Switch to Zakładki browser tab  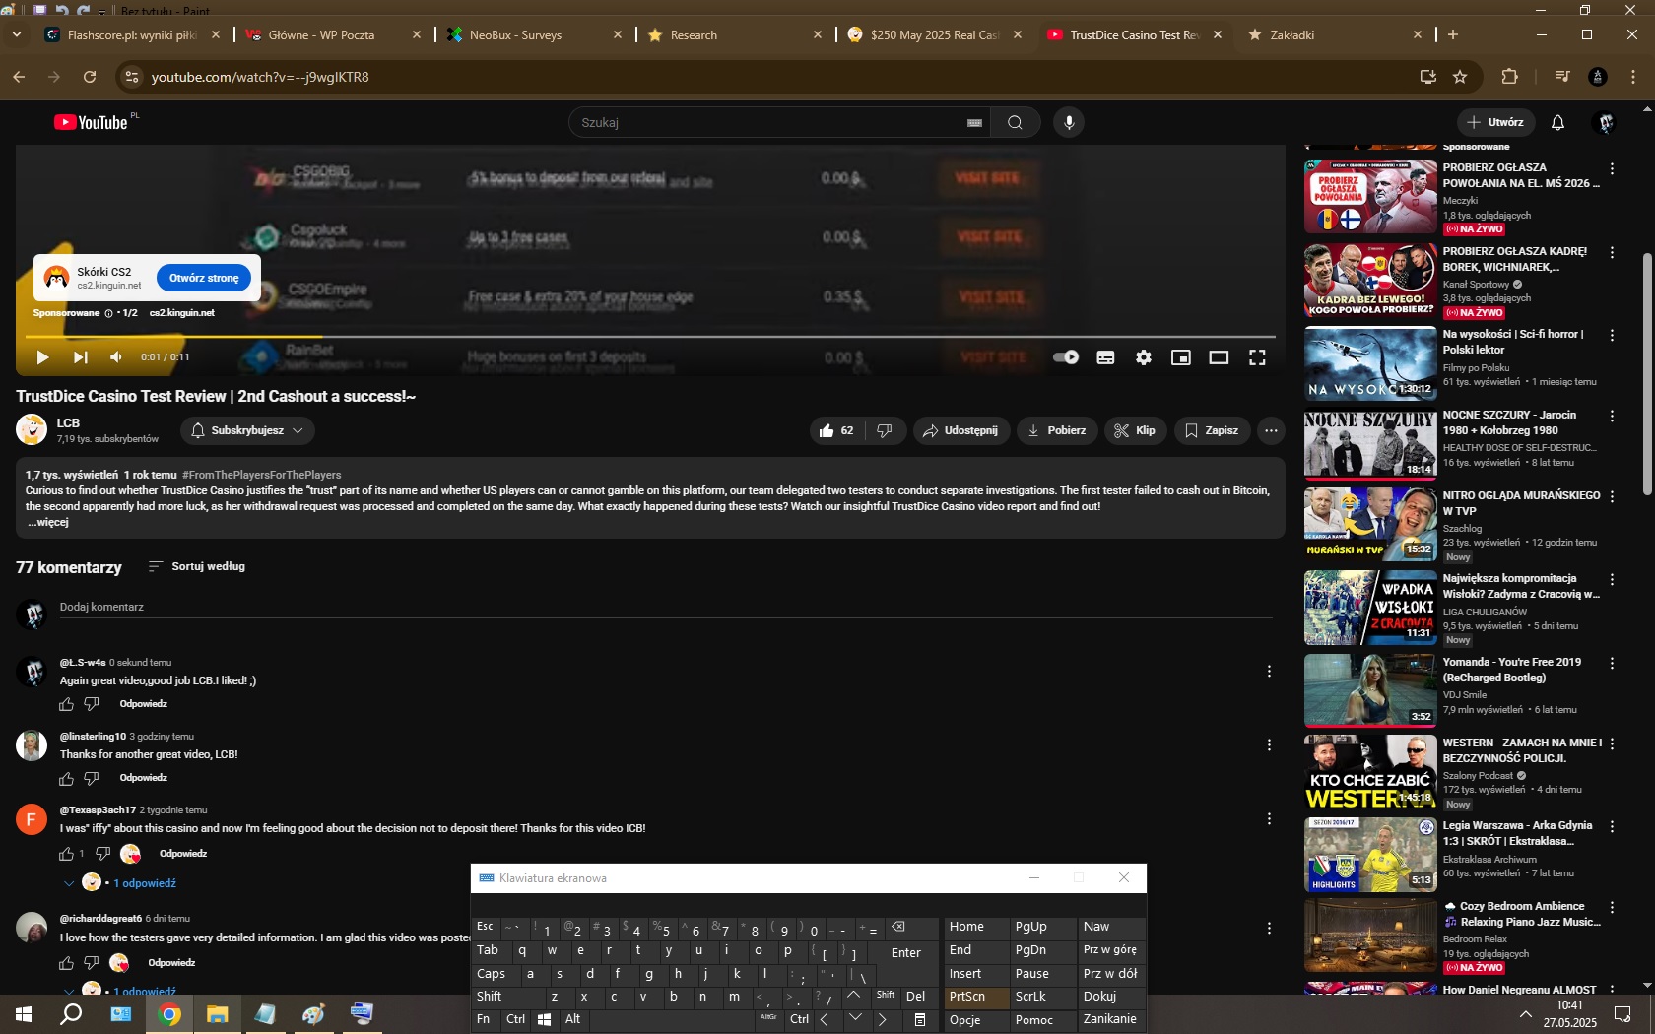point(1335,34)
